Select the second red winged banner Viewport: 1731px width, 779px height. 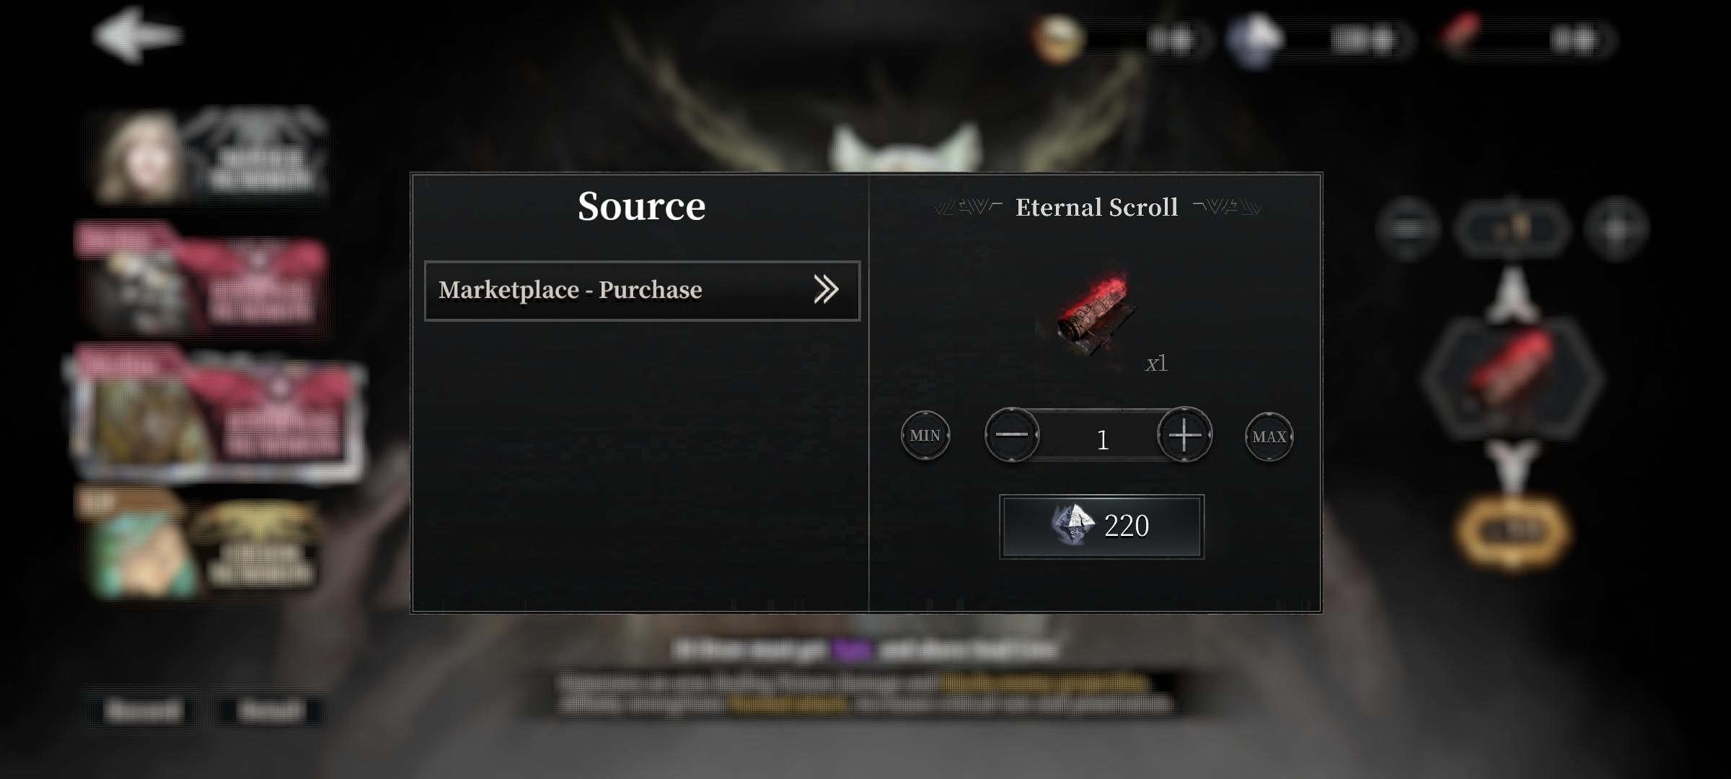(x=202, y=277)
